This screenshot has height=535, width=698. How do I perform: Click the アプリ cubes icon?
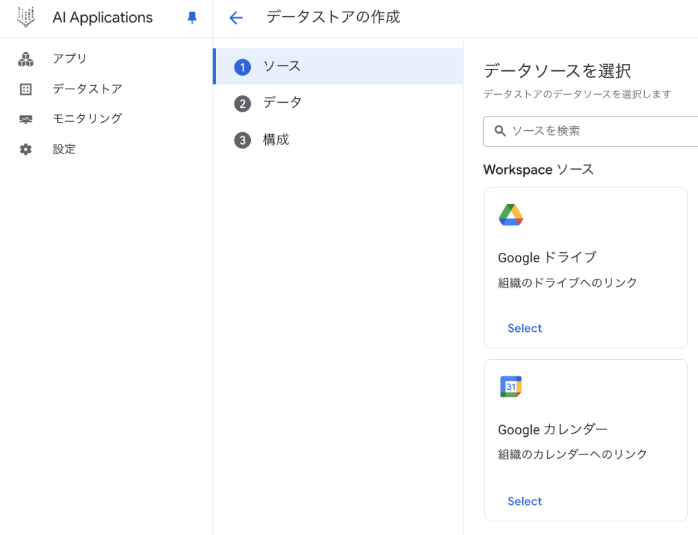(26, 59)
